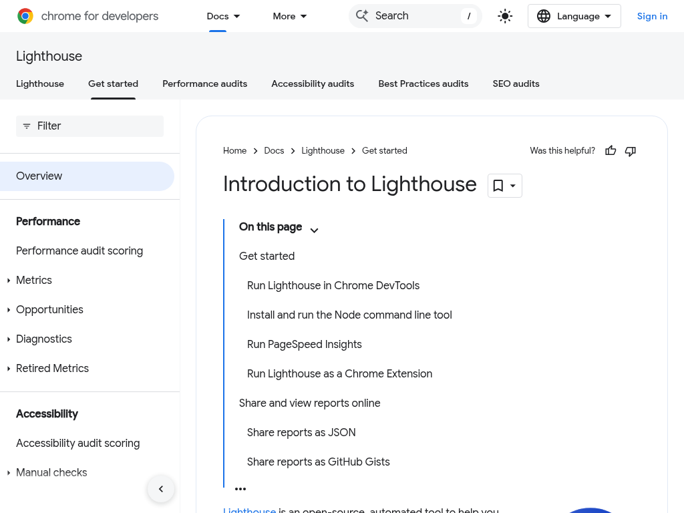The width and height of the screenshot is (684, 513).
Task: Jump to Run PageSpeed Insights section
Action: 305,345
